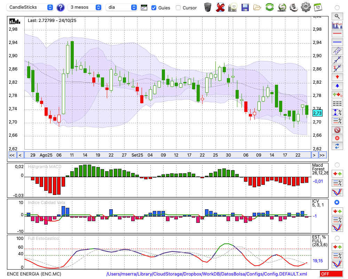Click the trash can icon in toolbar
Screen dimensions: 348x279
208,7
